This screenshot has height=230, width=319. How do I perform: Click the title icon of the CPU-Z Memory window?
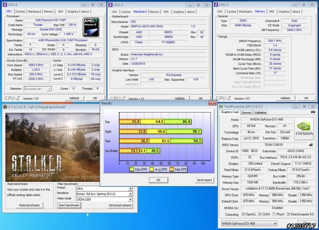click(216, 4)
